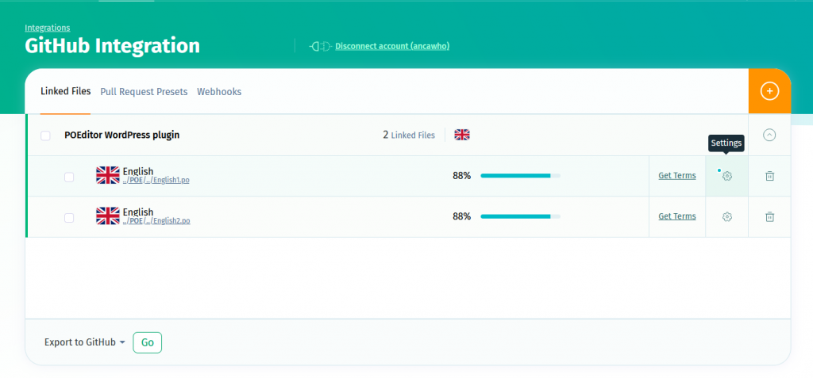813x378 pixels.
Task: Open the Webhooks tab
Action: click(x=219, y=92)
